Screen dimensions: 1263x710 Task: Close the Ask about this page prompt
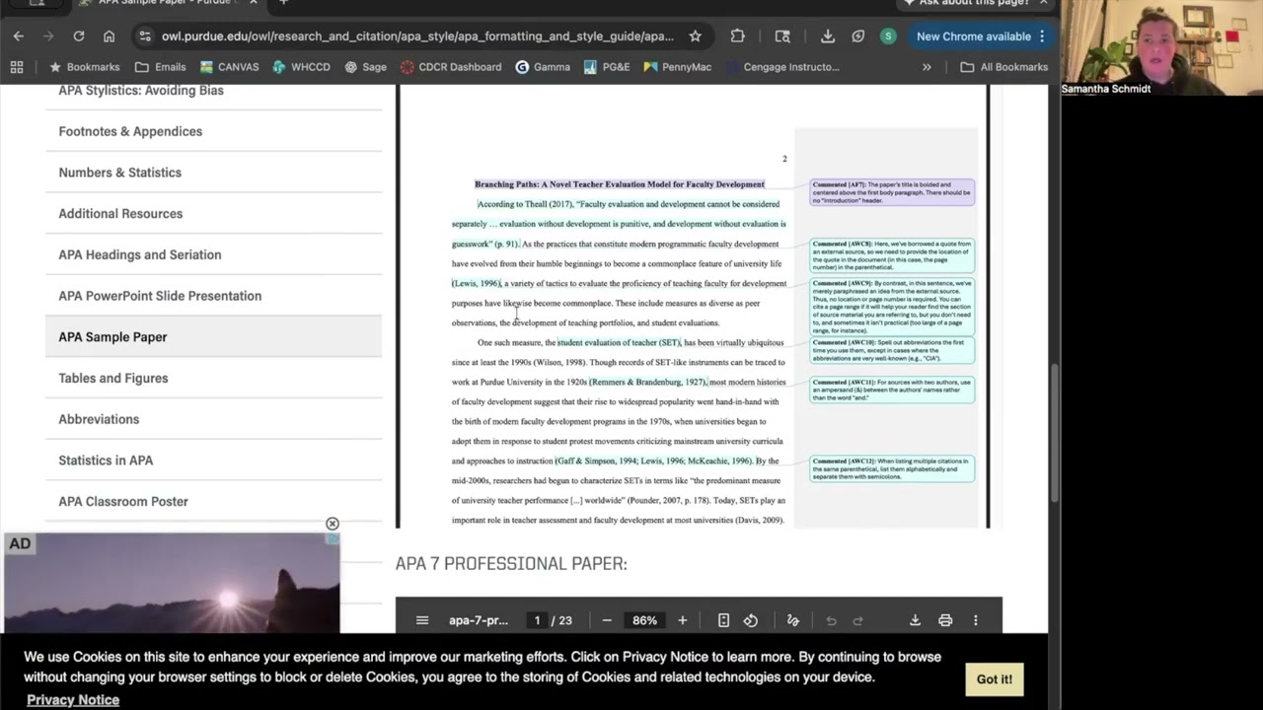[x=1042, y=3]
